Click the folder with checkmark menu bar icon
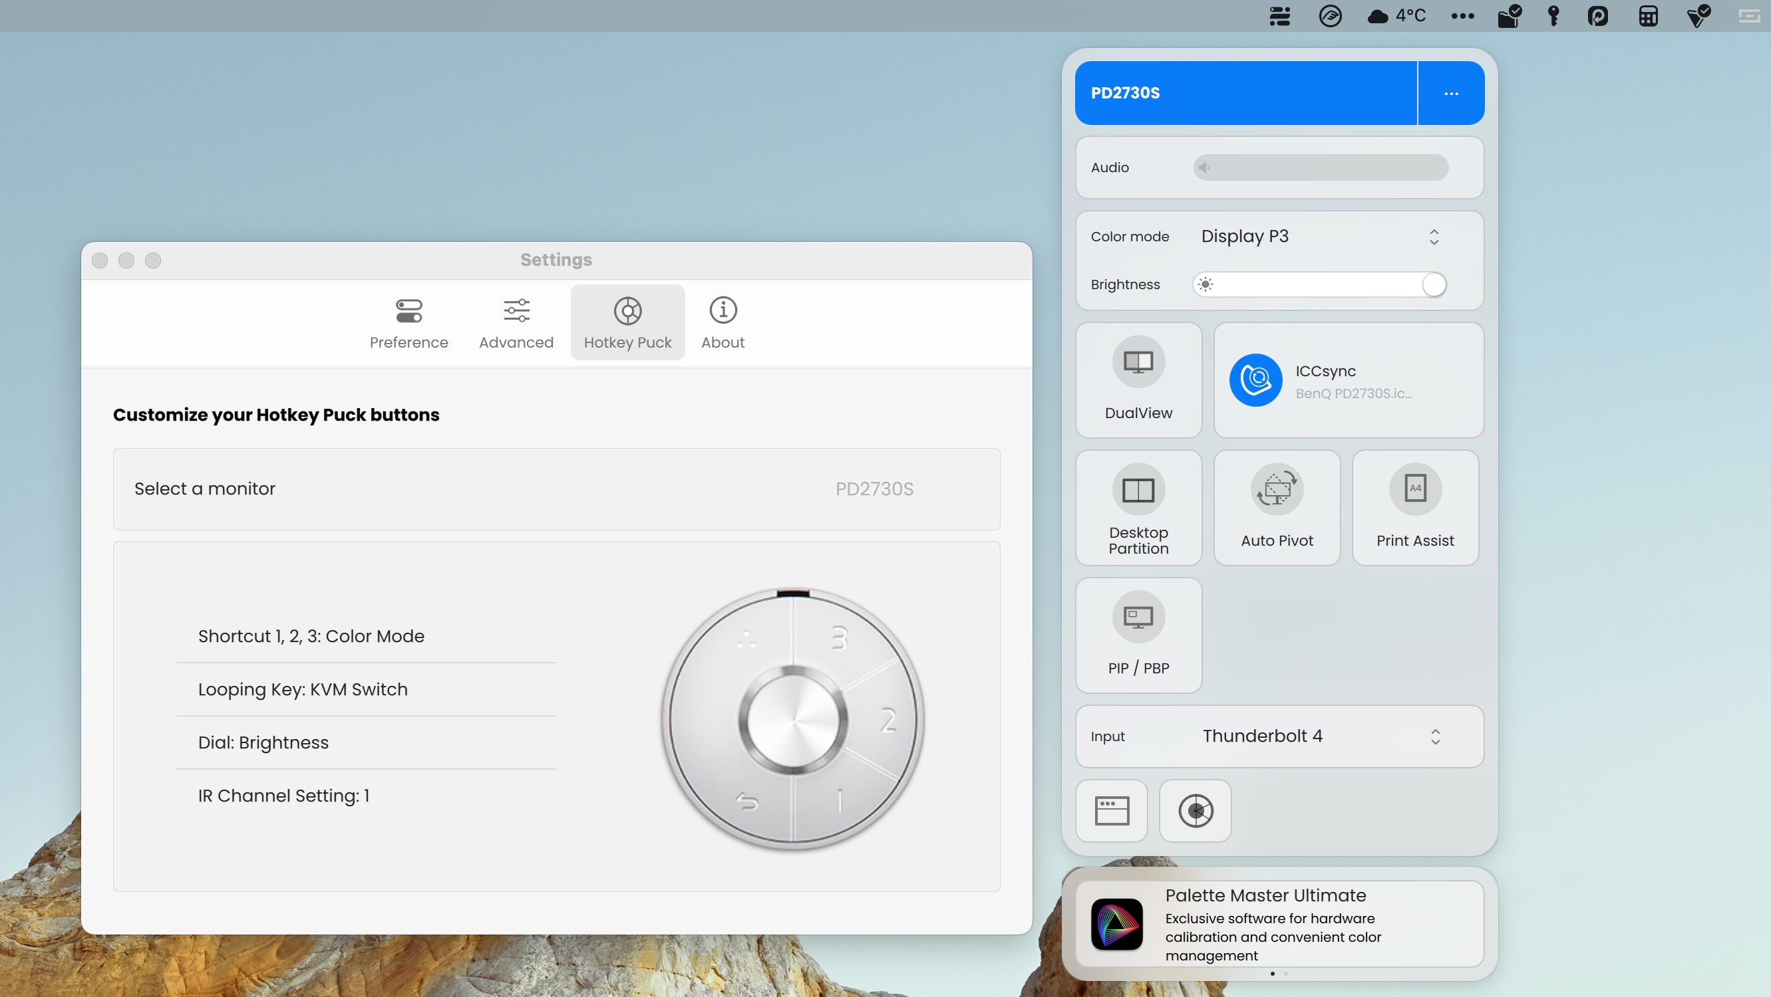Viewport: 1771px width, 997px height. tap(1510, 16)
